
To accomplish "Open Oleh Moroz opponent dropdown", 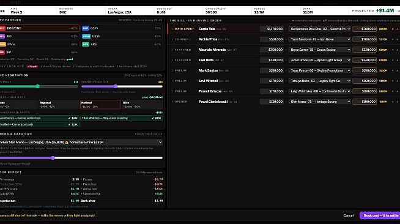I will (320, 102).
